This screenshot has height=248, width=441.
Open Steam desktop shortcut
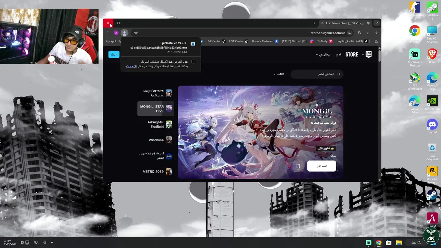pyautogui.click(x=432, y=197)
